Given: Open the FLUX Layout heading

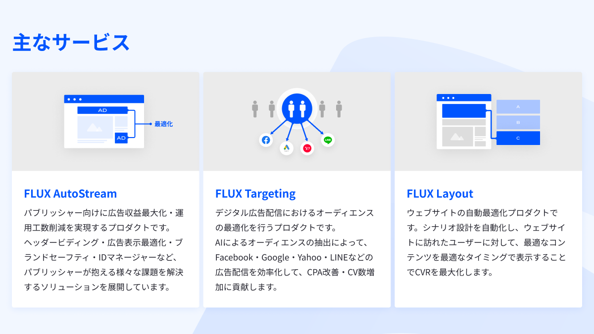Looking at the screenshot, I should coord(440,193).
